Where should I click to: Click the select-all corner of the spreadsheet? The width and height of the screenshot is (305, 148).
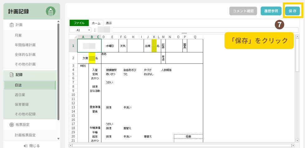click(73, 37)
